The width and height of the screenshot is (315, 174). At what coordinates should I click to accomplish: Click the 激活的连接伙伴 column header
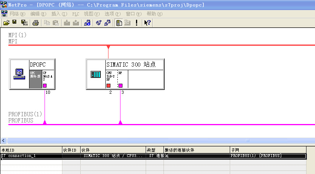click(197, 150)
